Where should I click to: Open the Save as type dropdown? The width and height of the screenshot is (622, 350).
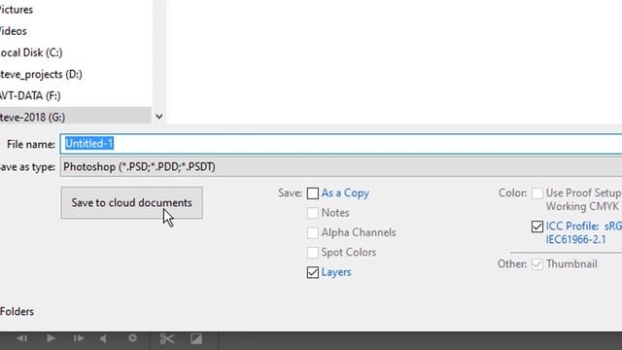[341, 166]
